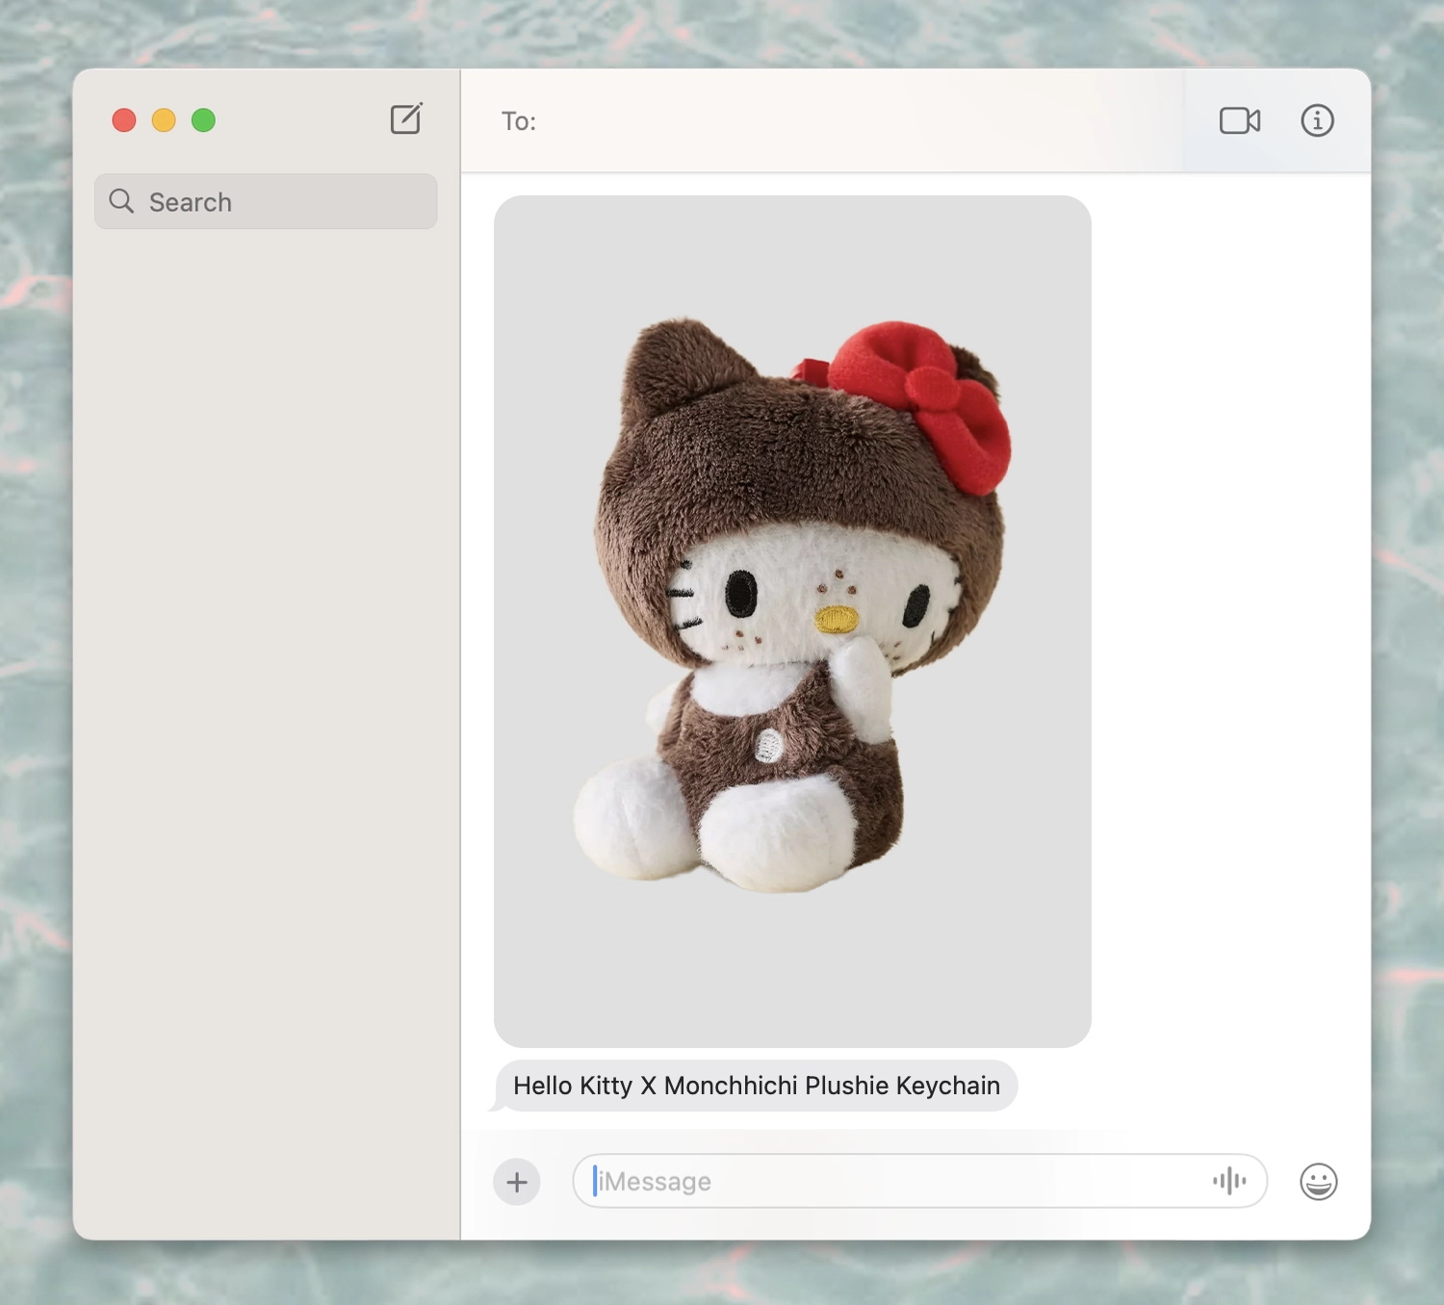Record an audio message with waveform icon
Screen dimensions: 1444x1305
(x=1229, y=1181)
